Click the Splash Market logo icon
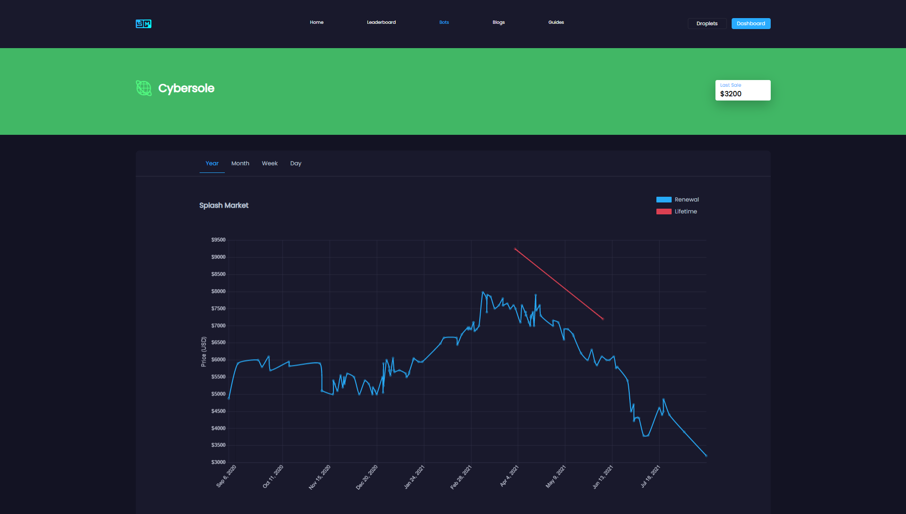906x514 pixels. [x=143, y=24]
